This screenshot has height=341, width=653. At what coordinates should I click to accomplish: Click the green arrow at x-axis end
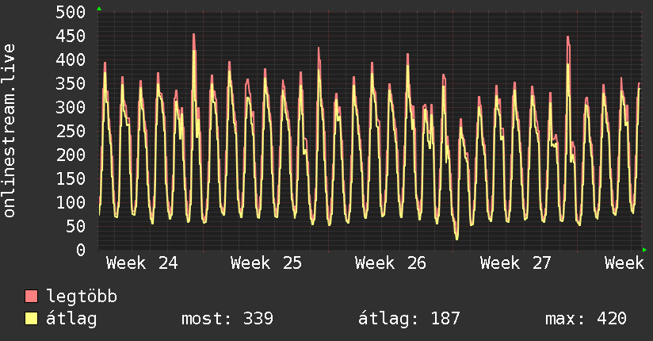644,250
